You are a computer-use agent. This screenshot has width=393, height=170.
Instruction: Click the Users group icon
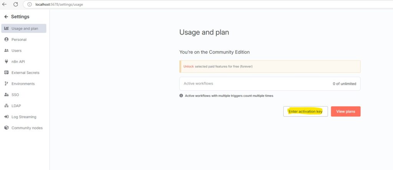[x=7, y=51]
